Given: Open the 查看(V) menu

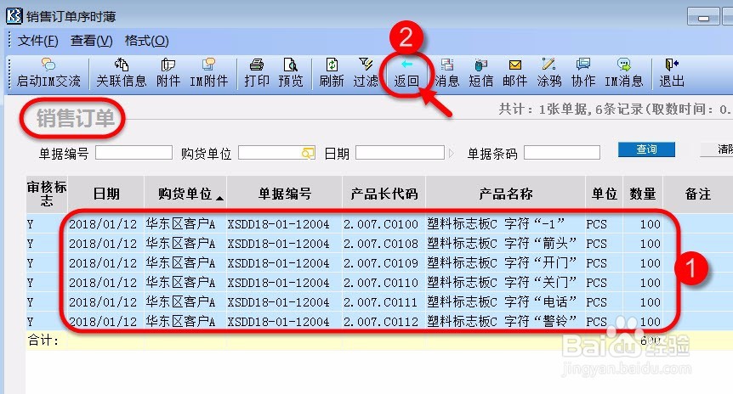Looking at the screenshot, I should (x=92, y=41).
